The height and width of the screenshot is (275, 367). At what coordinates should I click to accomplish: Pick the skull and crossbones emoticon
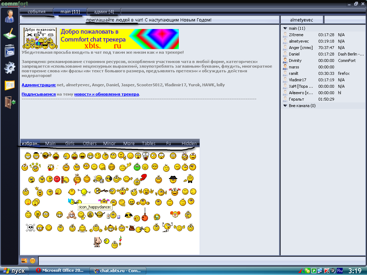pos(30,227)
